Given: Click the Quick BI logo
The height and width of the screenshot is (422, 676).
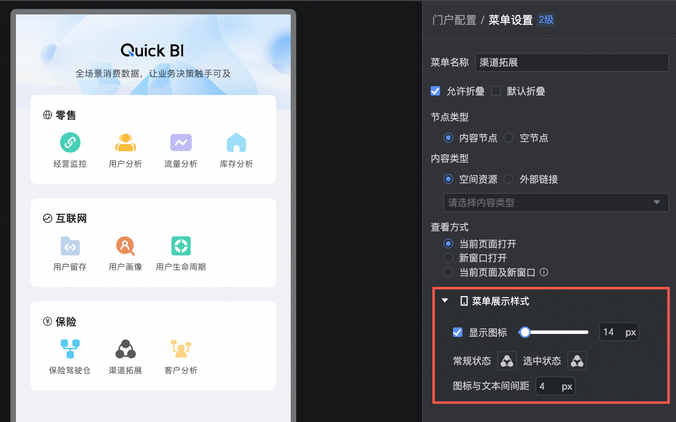Looking at the screenshot, I should tap(153, 50).
